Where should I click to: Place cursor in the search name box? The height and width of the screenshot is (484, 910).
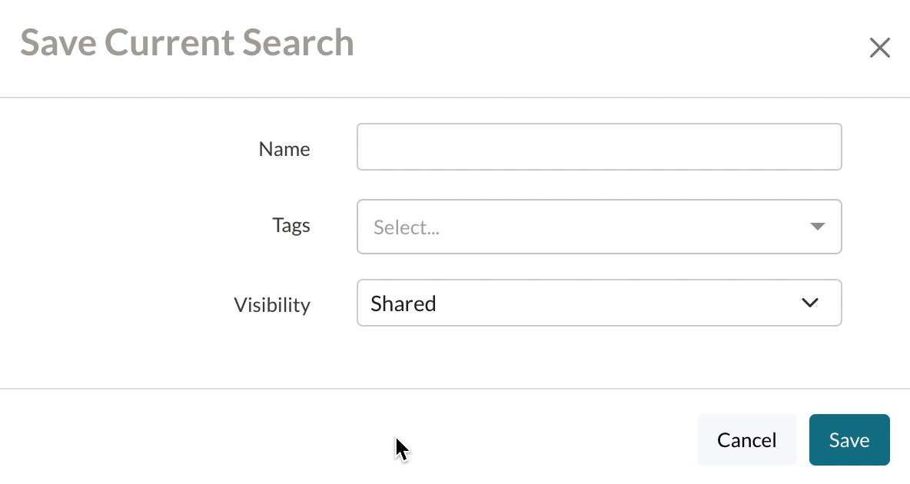point(599,147)
